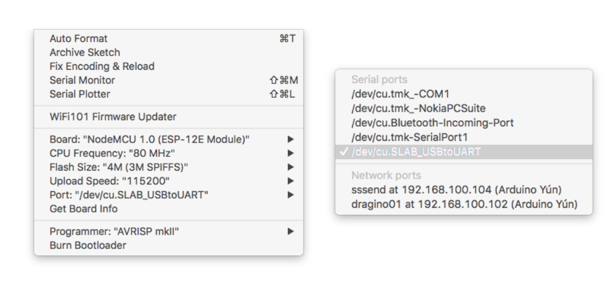This screenshot has height=304, width=614.
Task: Expand Programmer AVRISP mkII submenu
Action: click(168, 231)
